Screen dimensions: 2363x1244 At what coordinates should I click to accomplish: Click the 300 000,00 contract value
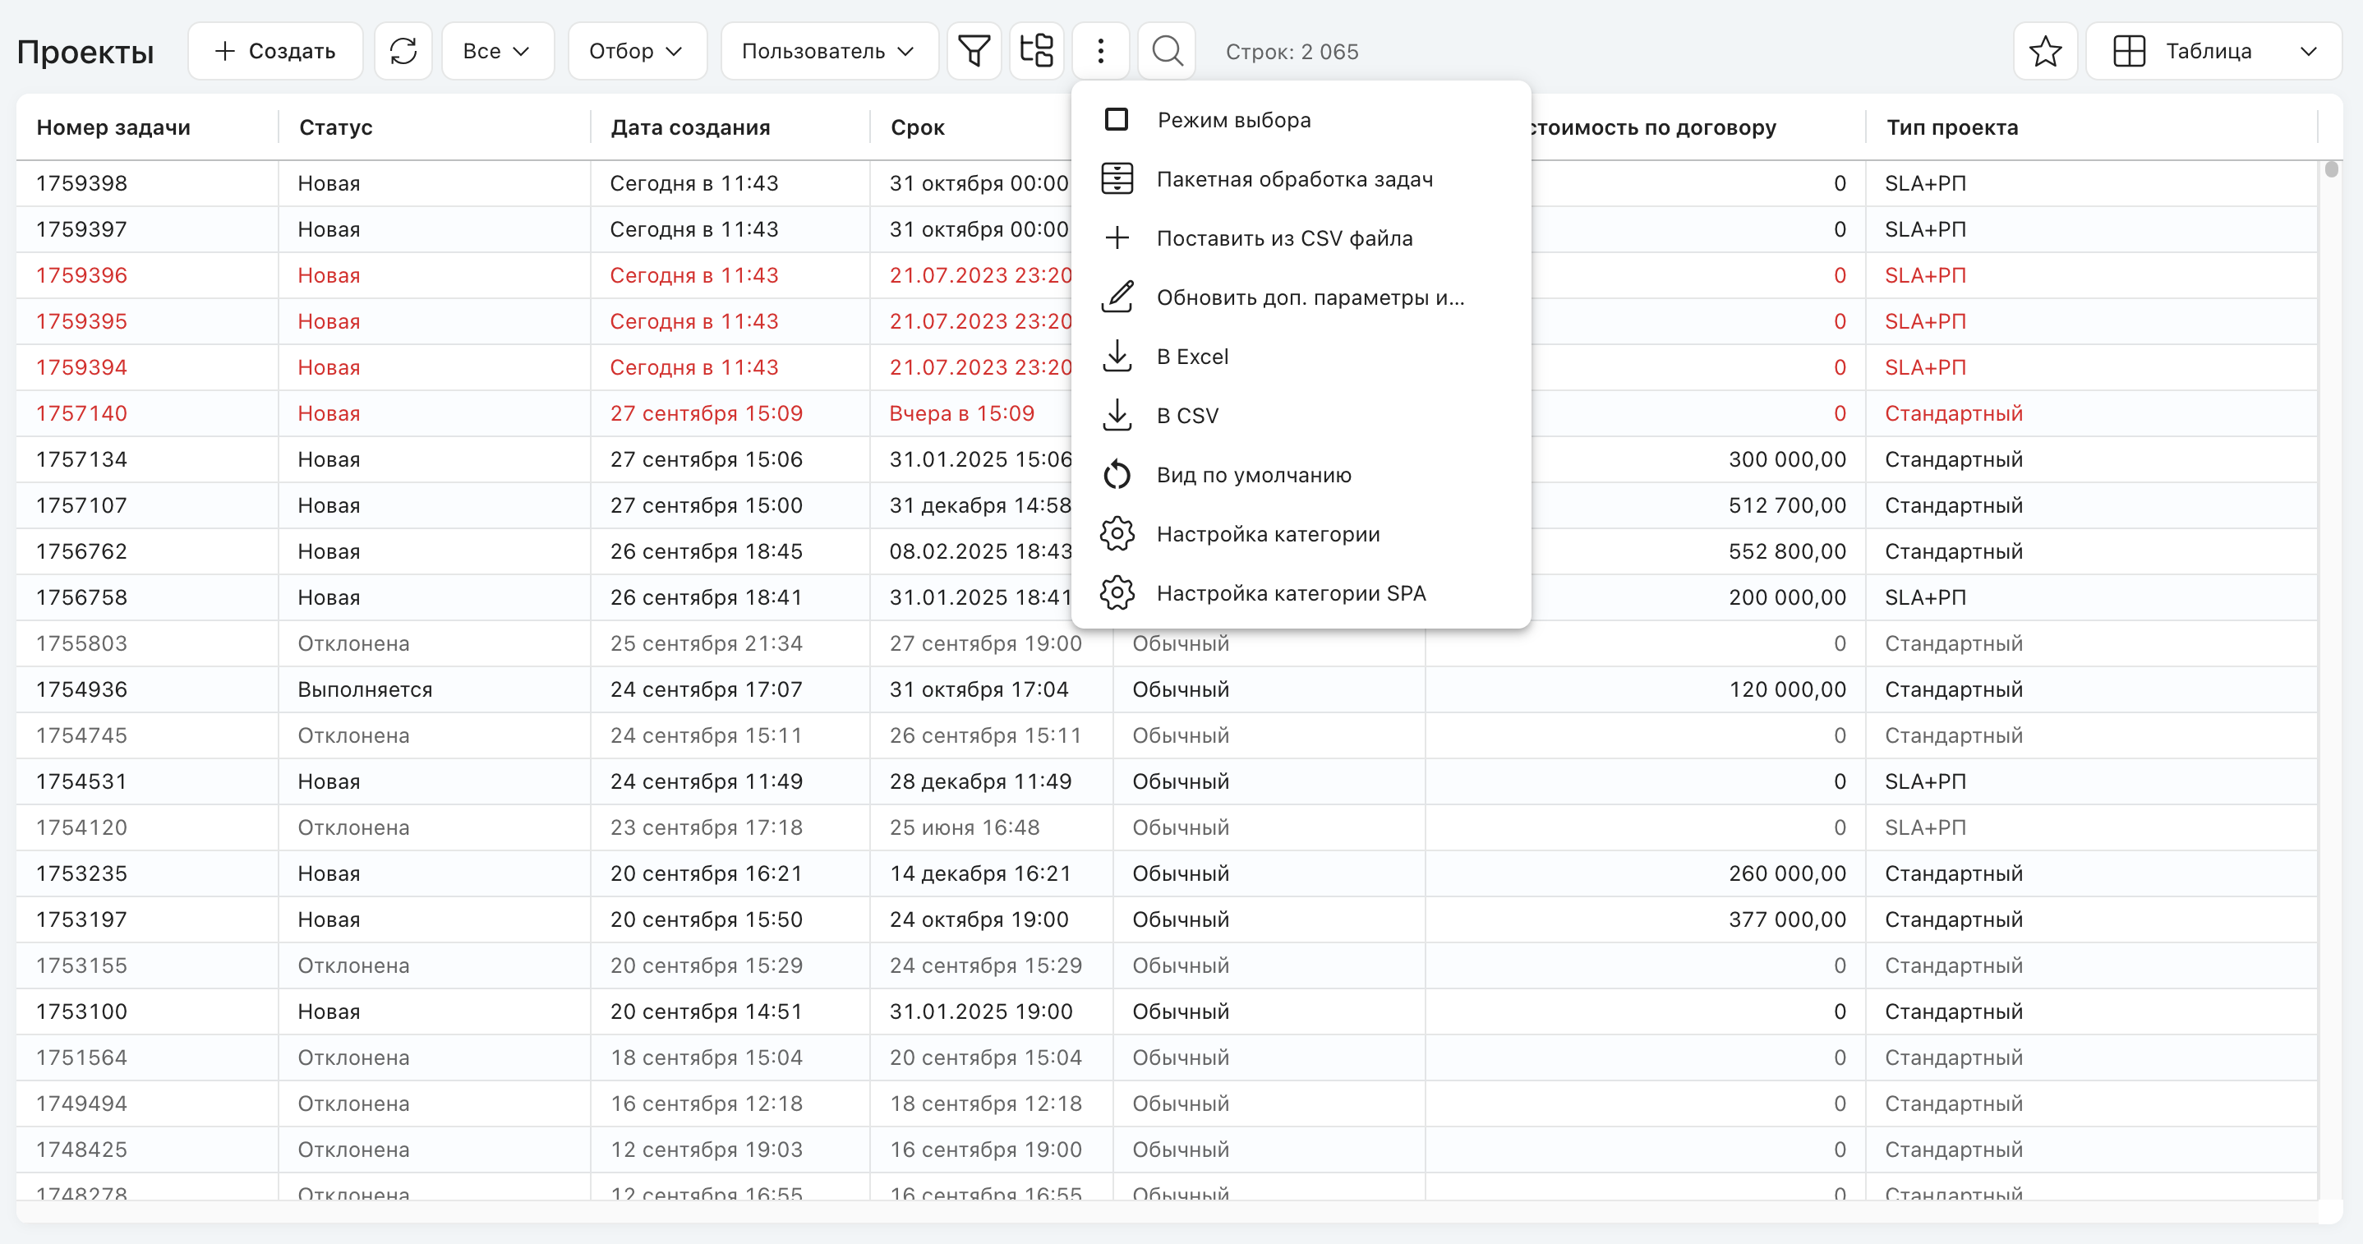click(1787, 458)
